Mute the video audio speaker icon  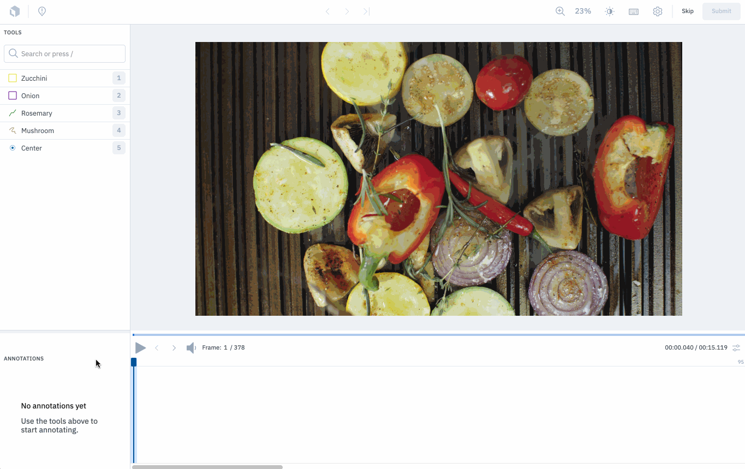point(191,348)
